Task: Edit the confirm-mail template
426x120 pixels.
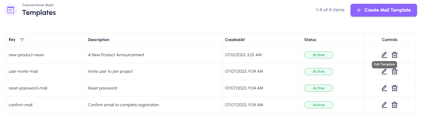Action: [x=384, y=105]
